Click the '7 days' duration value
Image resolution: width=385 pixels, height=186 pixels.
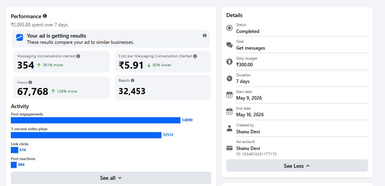tap(243, 81)
